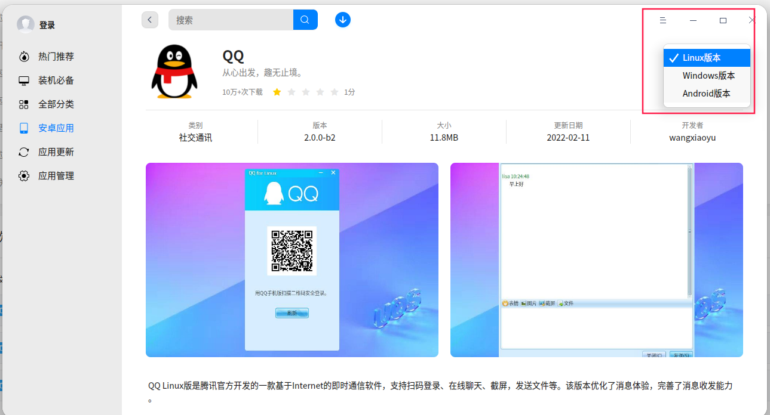Click the 安卓应用 phone icon
The image size is (770, 415).
click(x=24, y=128)
